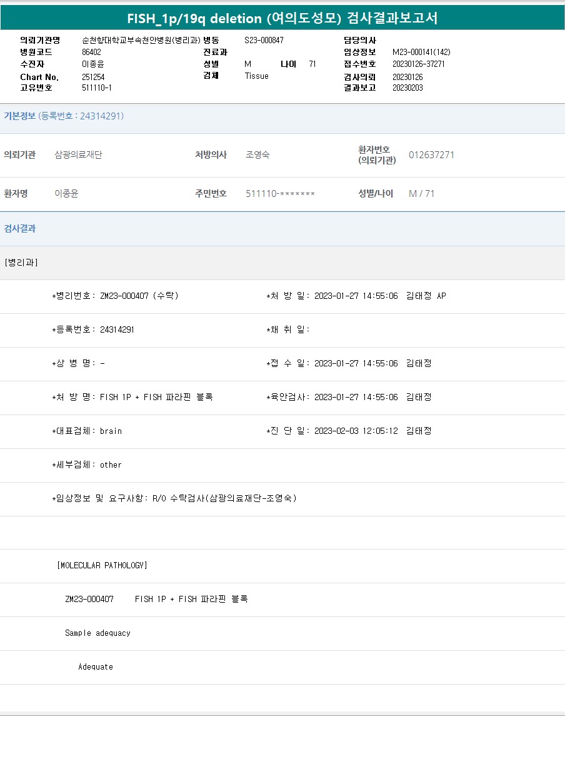
Task: Click the [병리과] department row
Action: 21,263
